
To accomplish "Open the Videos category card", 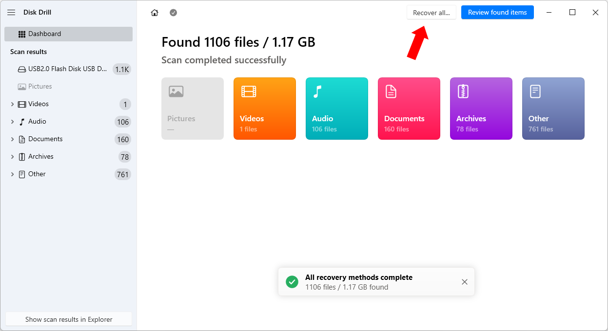I will coord(264,108).
